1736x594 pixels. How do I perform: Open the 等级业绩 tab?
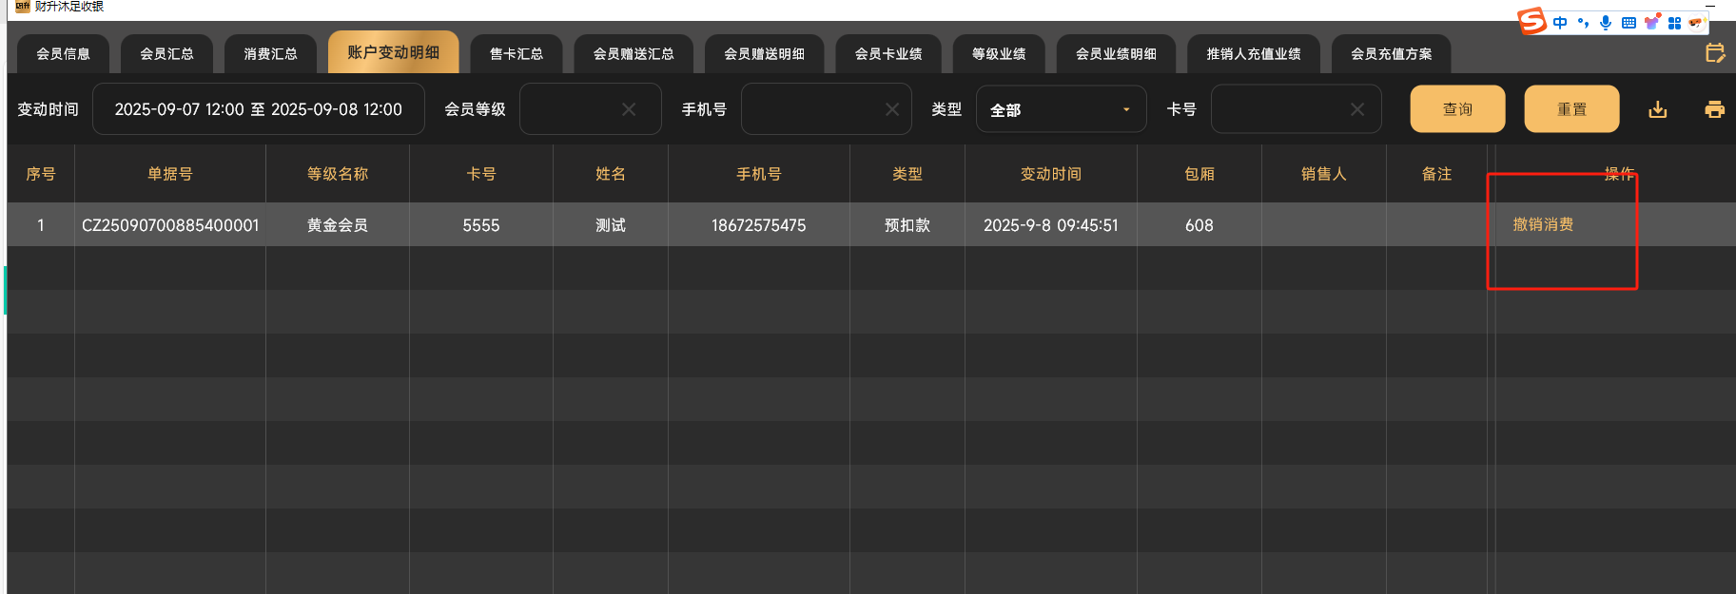point(999,53)
